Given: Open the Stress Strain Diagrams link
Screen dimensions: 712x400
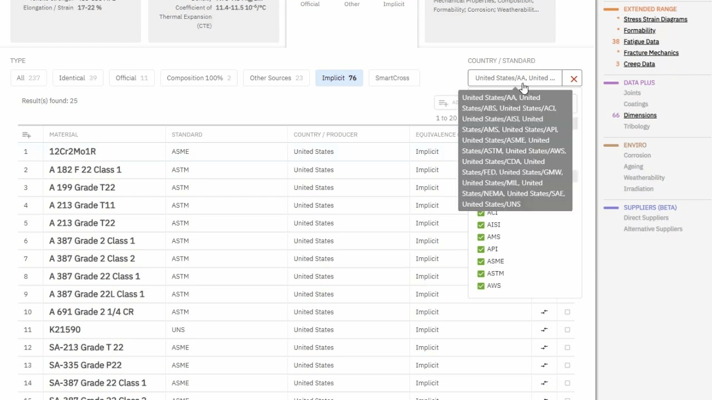Looking at the screenshot, I should click(655, 19).
